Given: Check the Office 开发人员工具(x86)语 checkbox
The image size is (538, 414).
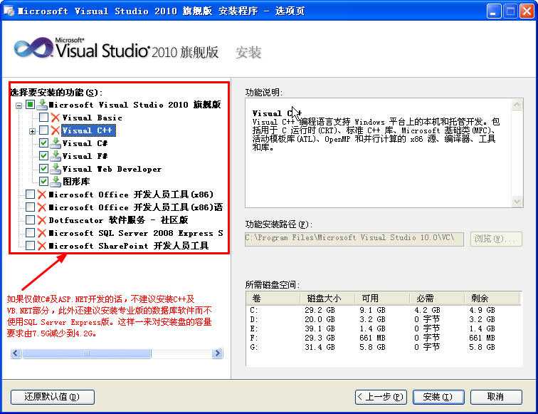Looking at the screenshot, I should (x=30, y=207).
